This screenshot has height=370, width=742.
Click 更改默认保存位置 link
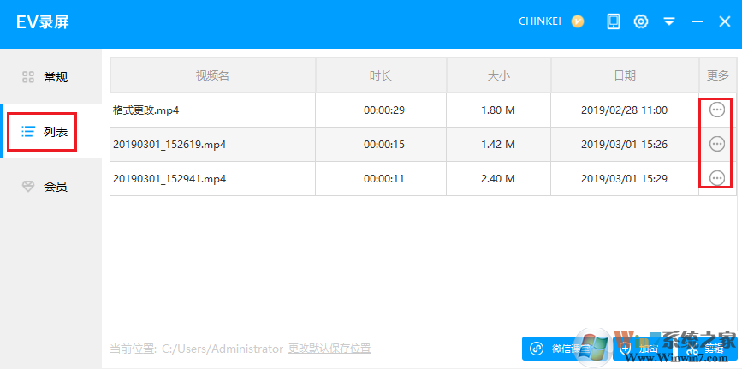pos(329,349)
